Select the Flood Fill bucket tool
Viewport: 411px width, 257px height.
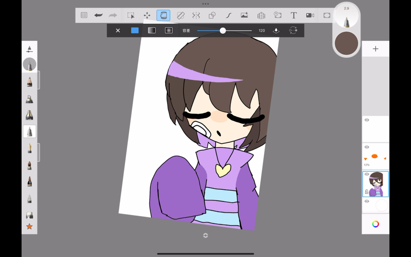(x=163, y=15)
